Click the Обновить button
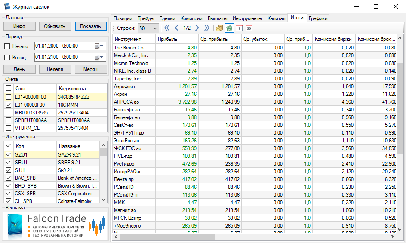Image resolution: width=406 pixels, height=243 pixels. coord(54,26)
